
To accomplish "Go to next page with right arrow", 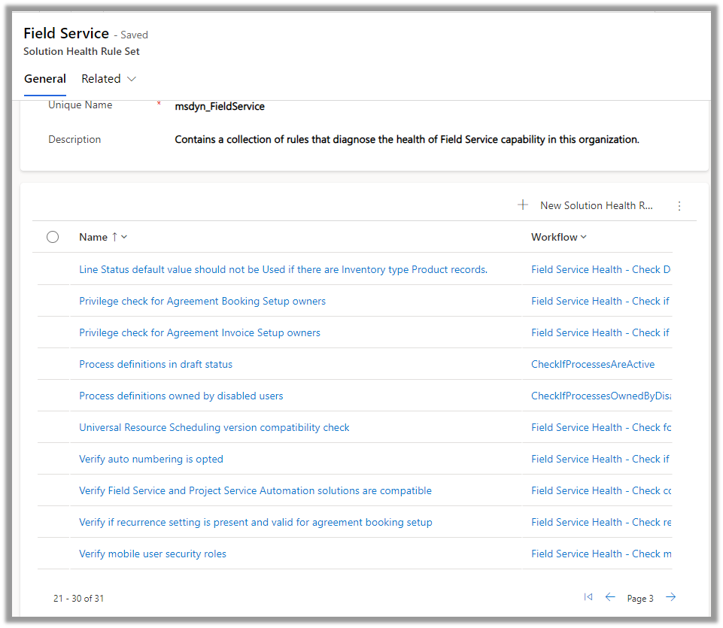I will [670, 597].
